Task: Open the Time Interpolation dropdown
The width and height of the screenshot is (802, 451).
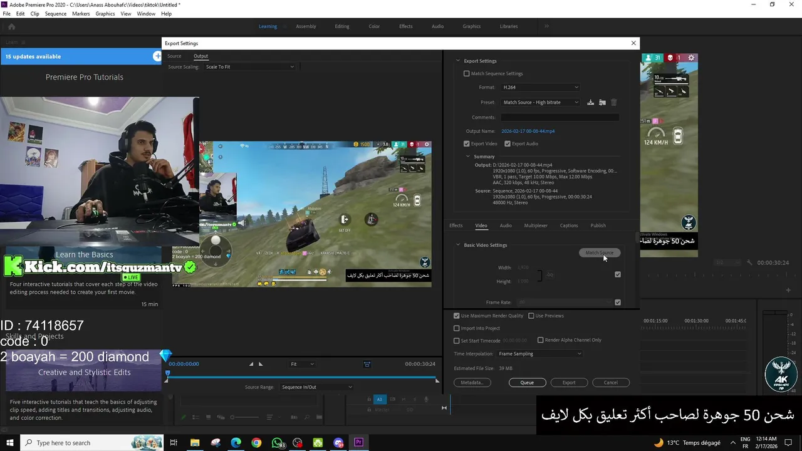Action: pos(539,354)
